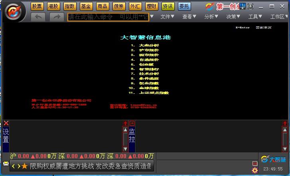290x176 pixels.
Task: Open the 商品 commodities section
Action: point(102,6)
